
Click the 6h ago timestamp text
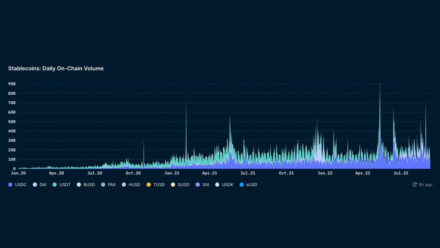coord(425,184)
